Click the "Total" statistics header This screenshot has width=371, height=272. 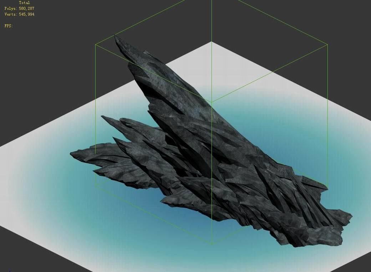24,2
